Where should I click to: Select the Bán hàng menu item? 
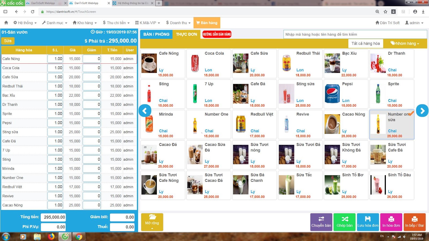click(x=207, y=23)
